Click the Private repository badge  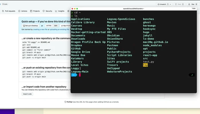tap(5, 4)
